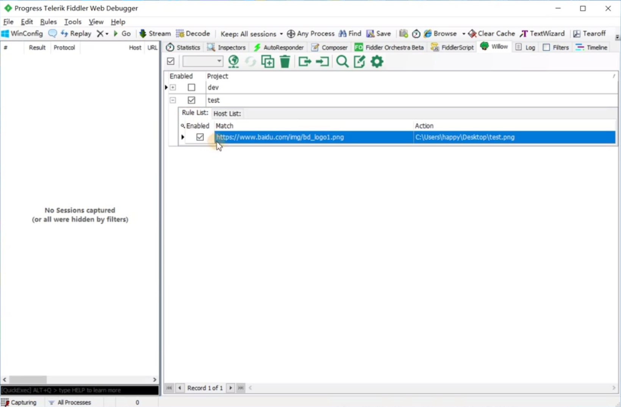The width and height of the screenshot is (621, 407).
Task: Switch to the Host List tab
Action: click(x=227, y=114)
